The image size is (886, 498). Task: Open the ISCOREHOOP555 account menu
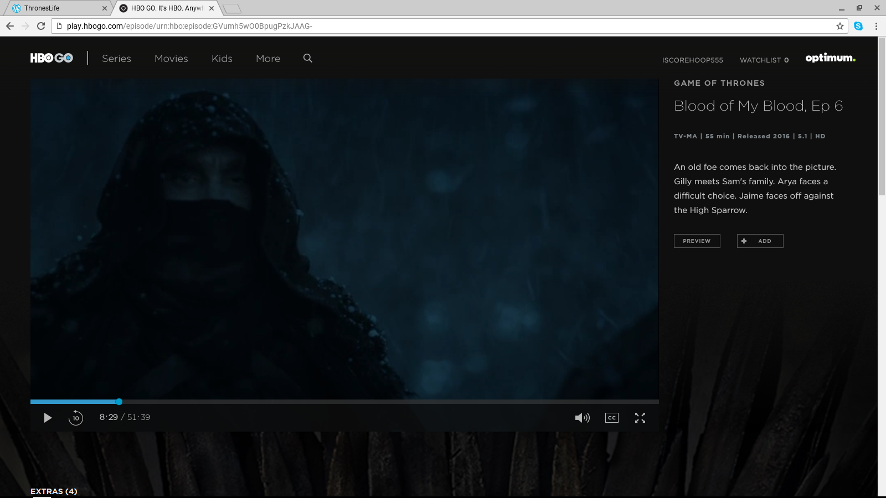pyautogui.click(x=692, y=60)
